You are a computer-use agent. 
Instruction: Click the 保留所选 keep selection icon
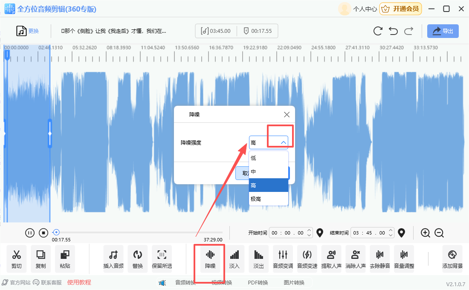pyautogui.click(x=162, y=258)
